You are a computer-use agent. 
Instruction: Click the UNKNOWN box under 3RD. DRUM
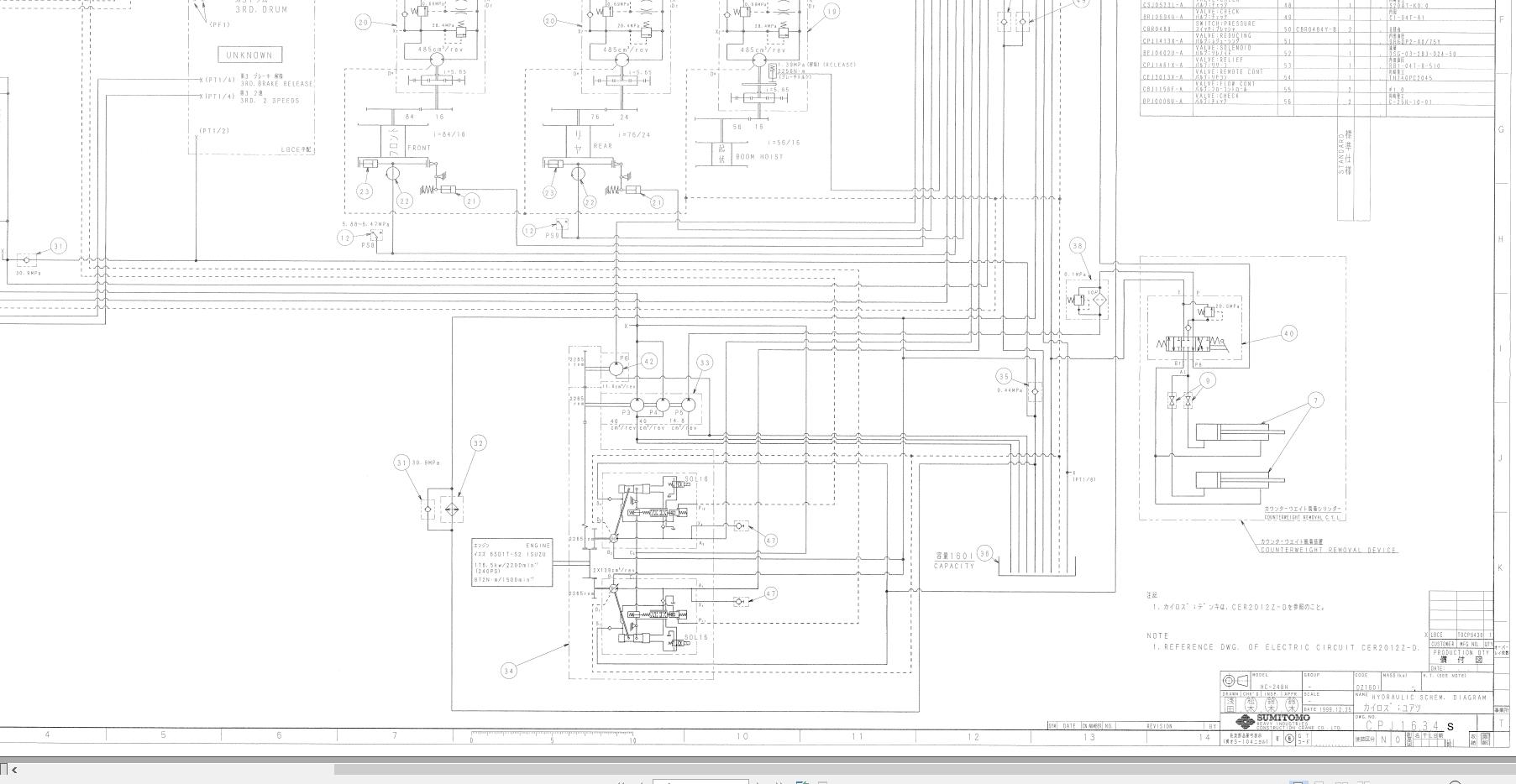[x=249, y=55]
